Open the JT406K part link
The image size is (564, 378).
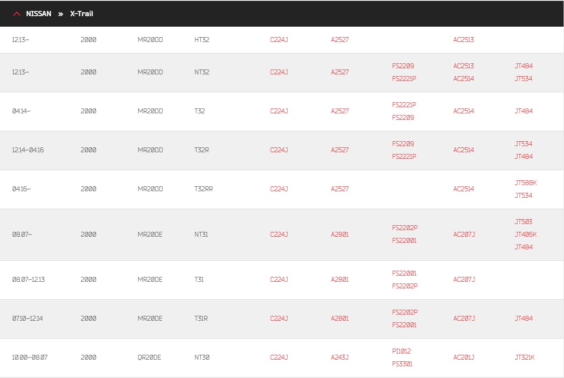click(x=526, y=234)
